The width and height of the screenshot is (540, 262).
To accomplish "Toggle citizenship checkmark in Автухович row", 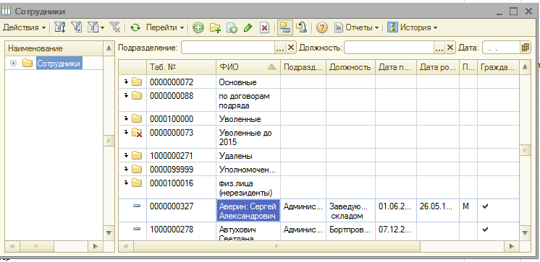I will pos(485,229).
